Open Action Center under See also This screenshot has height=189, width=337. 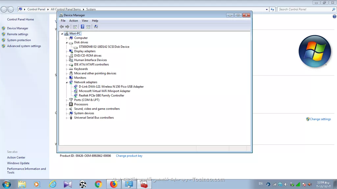coord(16,157)
